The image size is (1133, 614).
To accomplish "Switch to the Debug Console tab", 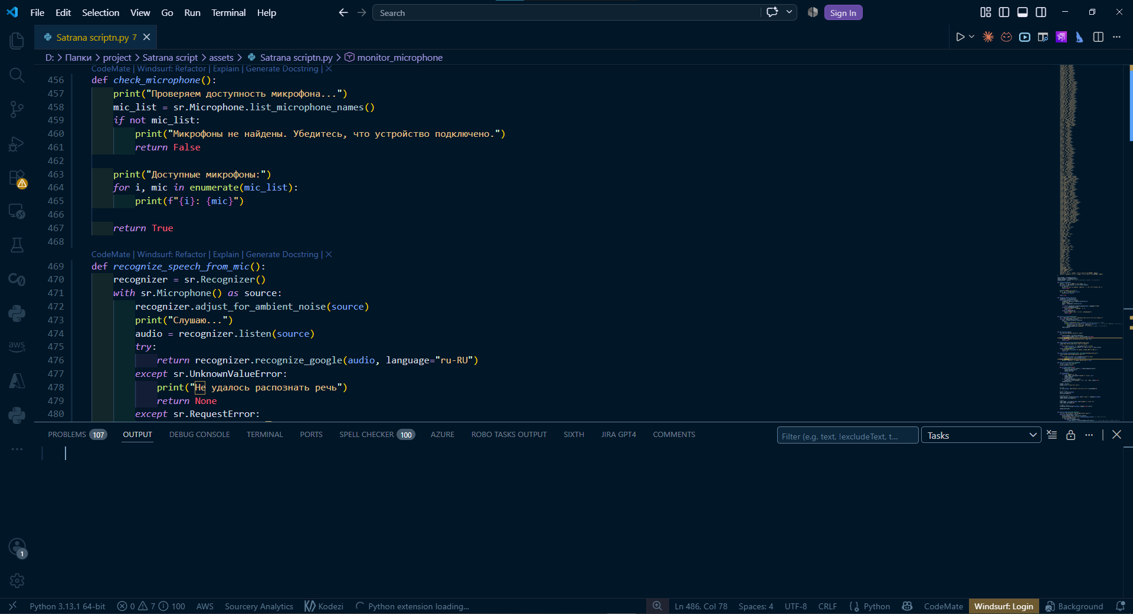I will [x=199, y=435].
